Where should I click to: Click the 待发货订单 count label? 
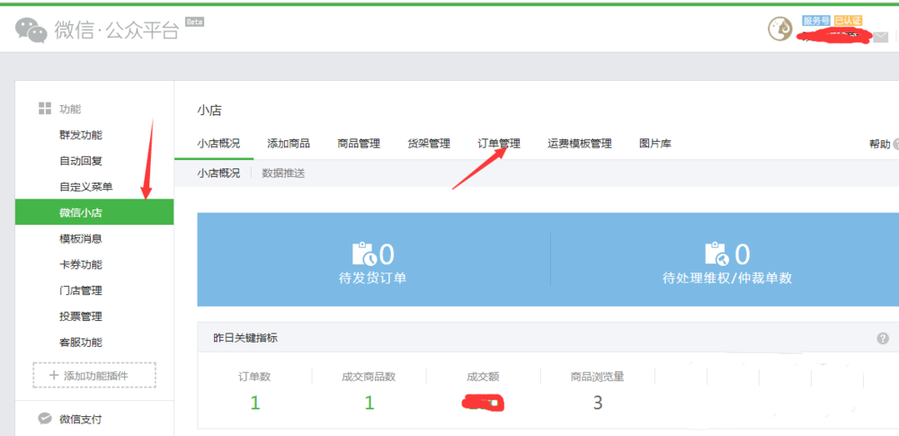373,279
